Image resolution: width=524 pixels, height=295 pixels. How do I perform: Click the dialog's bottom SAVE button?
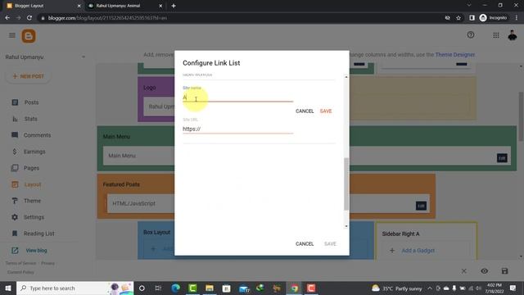pyautogui.click(x=330, y=244)
